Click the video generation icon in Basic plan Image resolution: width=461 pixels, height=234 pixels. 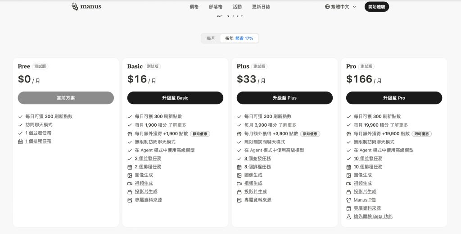coord(130,184)
